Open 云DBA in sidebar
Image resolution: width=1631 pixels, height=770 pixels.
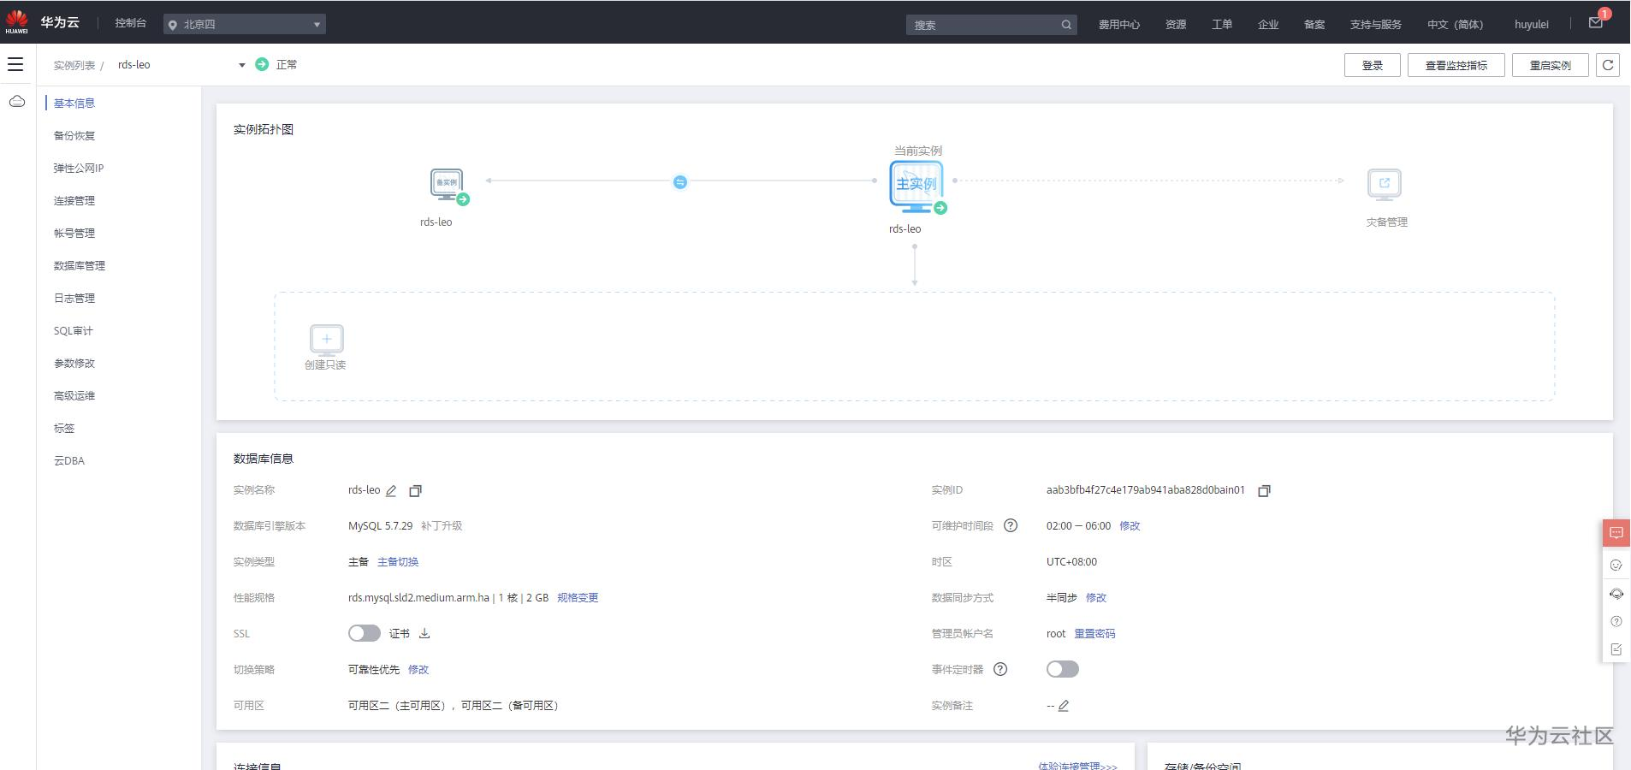point(69,460)
